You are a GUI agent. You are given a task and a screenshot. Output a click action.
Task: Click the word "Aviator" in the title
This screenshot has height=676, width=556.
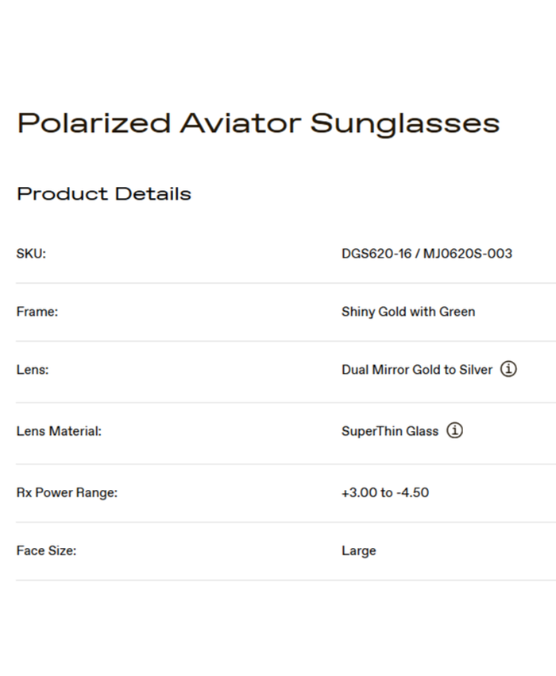240,123
